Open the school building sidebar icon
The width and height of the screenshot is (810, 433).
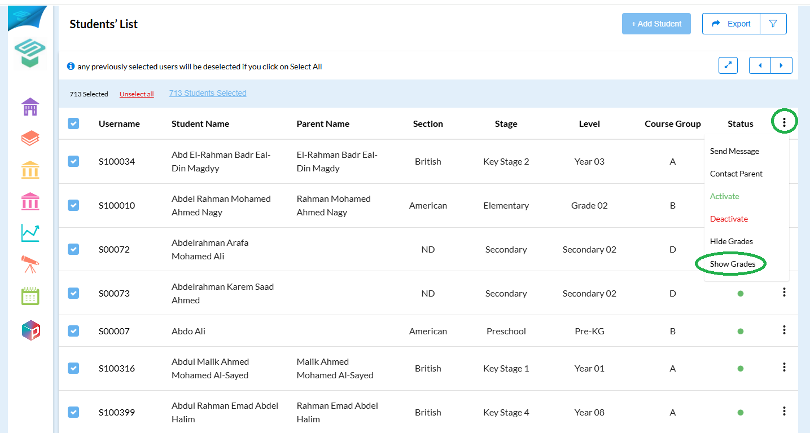30,107
